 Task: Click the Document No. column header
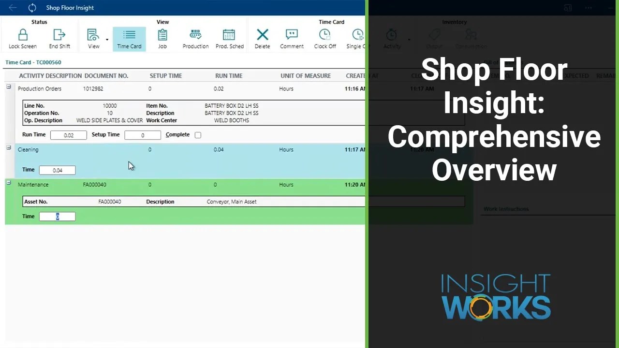click(x=106, y=76)
